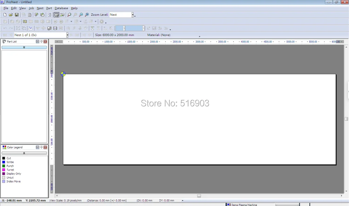The height and width of the screenshot is (206, 349).
Task: Click the nest origin marker on the plate corner
Action: click(x=63, y=74)
